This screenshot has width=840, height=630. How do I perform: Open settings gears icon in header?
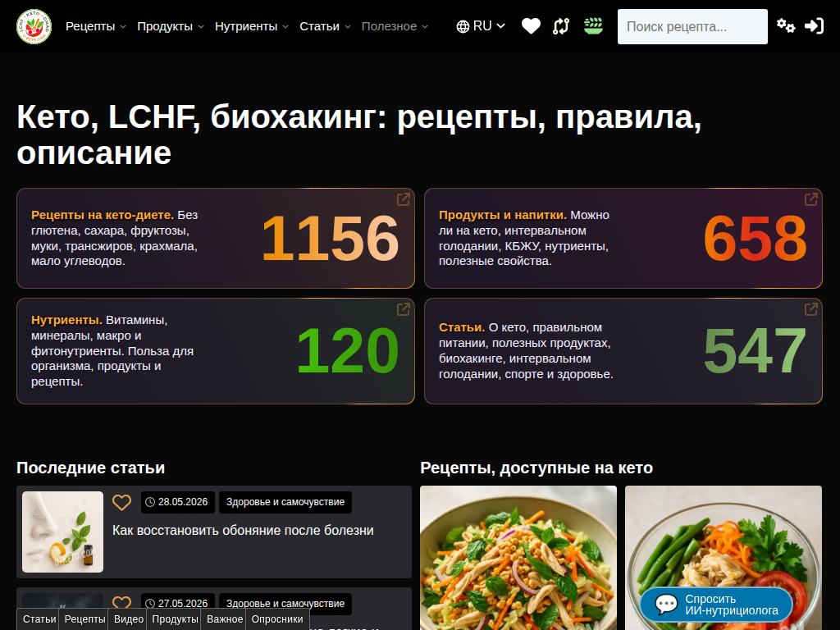point(786,25)
